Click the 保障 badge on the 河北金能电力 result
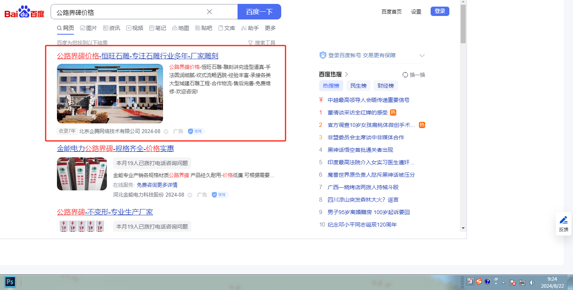The image size is (573, 290). point(220,195)
